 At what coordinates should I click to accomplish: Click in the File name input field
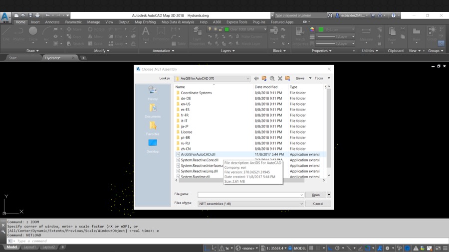pos(248,195)
